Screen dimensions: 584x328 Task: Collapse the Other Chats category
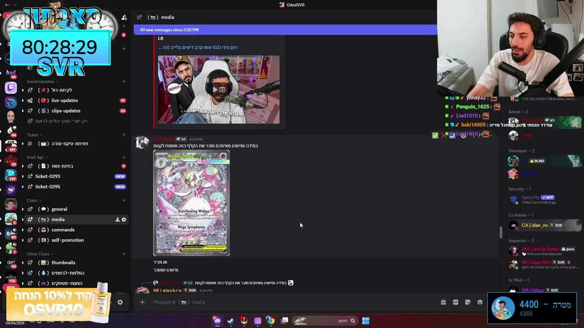[x=40, y=254]
